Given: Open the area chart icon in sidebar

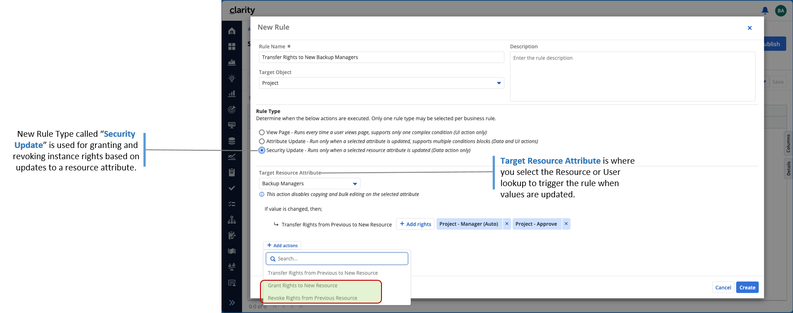Looking at the screenshot, I should click(x=232, y=62).
